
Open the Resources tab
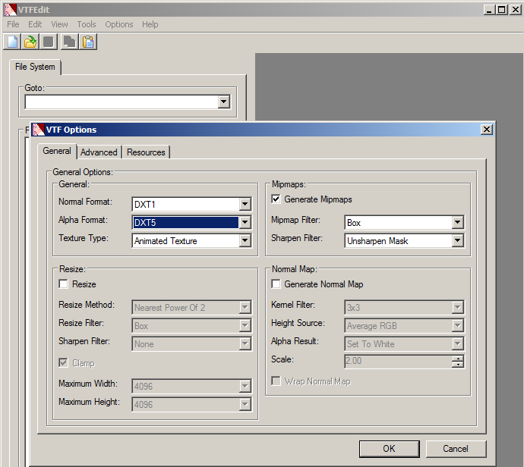(146, 152)
